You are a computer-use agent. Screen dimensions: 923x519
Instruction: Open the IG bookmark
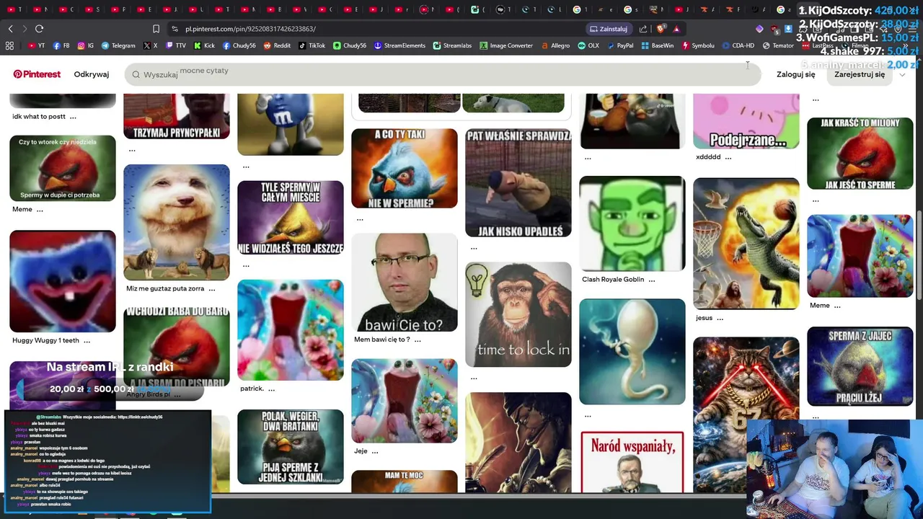tap(86, 45)
